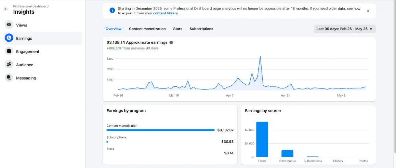Image resolution: width=396 pixels, height=168 pixels.
Task: Click the Earnings dollar icon
Action: point(9,38)
